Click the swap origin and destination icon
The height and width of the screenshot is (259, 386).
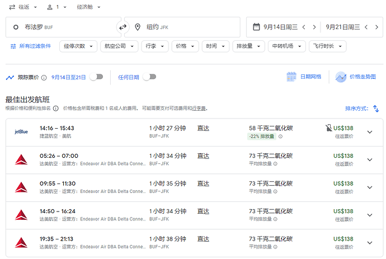coord(123,27)
